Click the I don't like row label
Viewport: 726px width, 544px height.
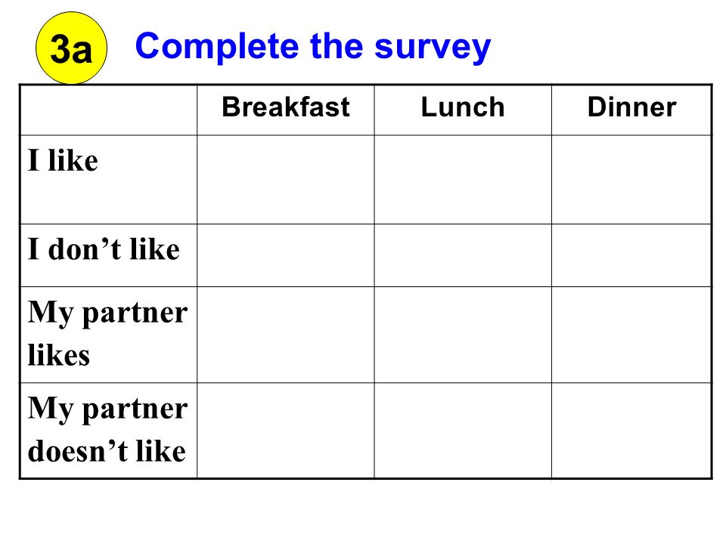tap(104, 249)
